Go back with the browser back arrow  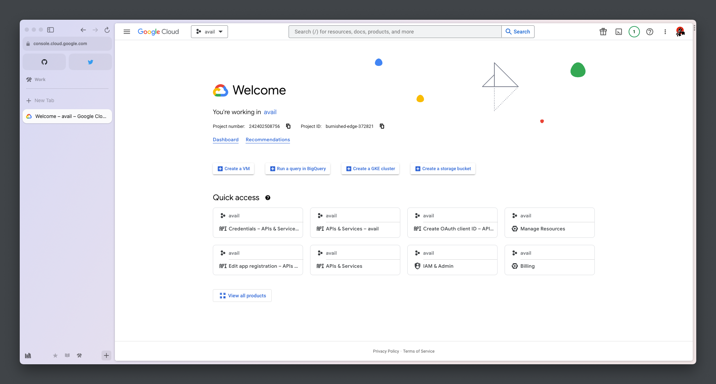pos(83,30)
